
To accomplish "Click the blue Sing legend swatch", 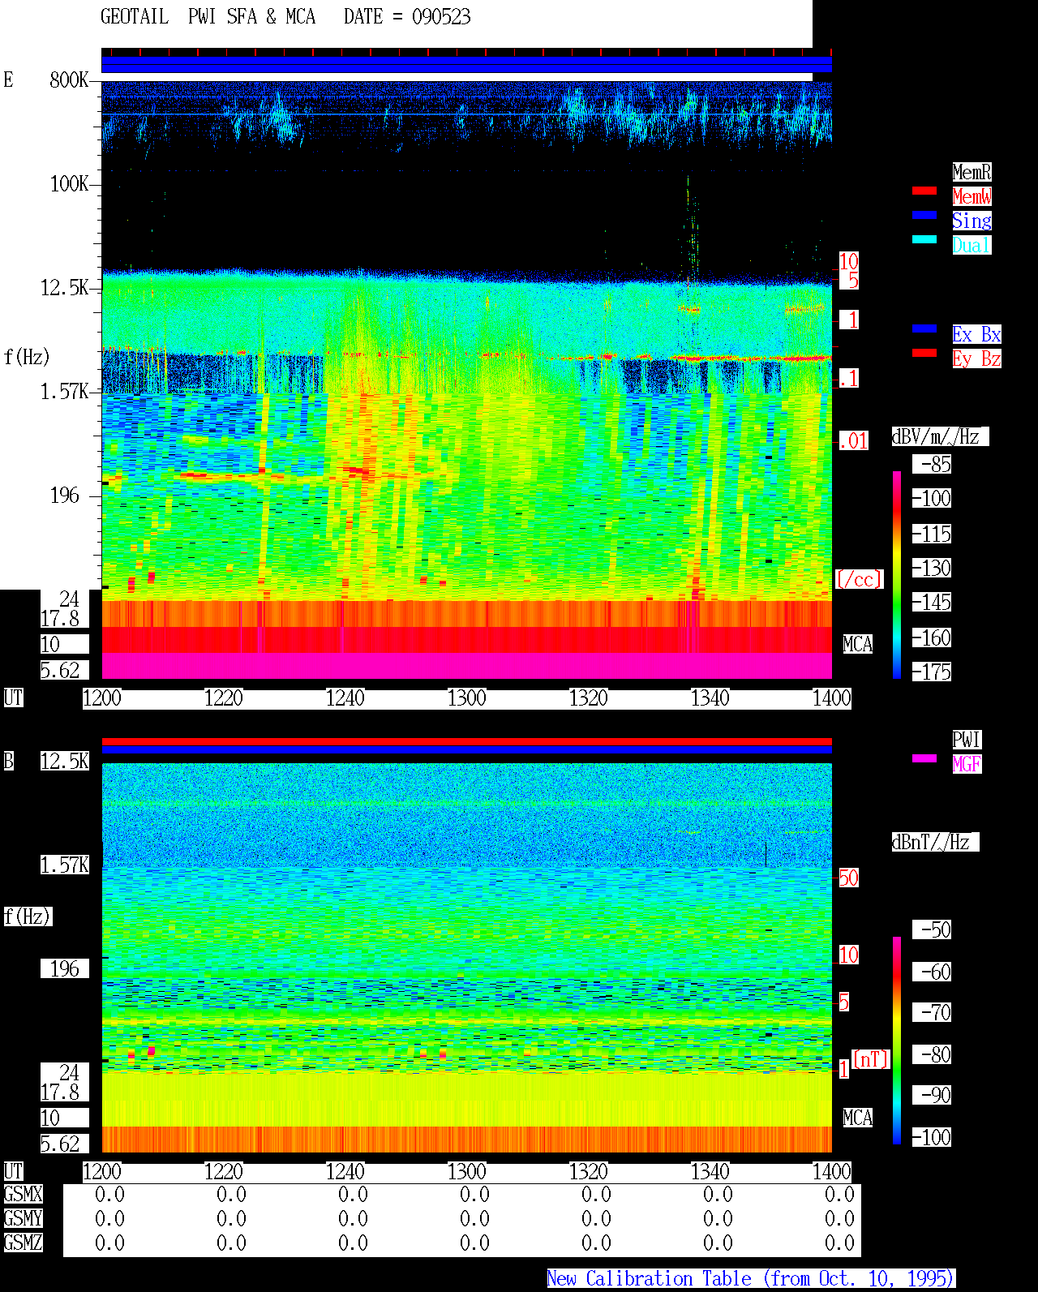I will pos(924,215).
